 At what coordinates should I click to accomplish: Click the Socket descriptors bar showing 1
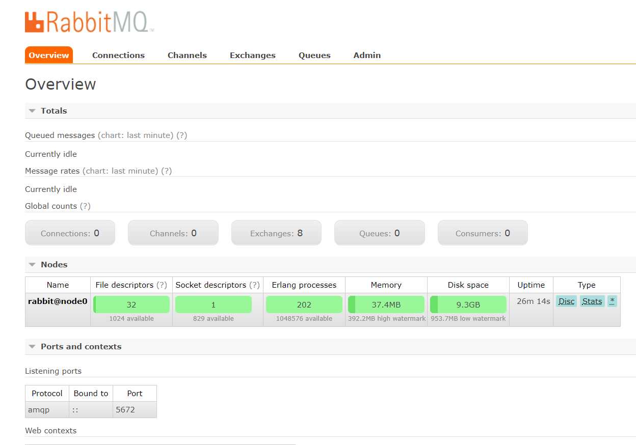tap(214, 304)
